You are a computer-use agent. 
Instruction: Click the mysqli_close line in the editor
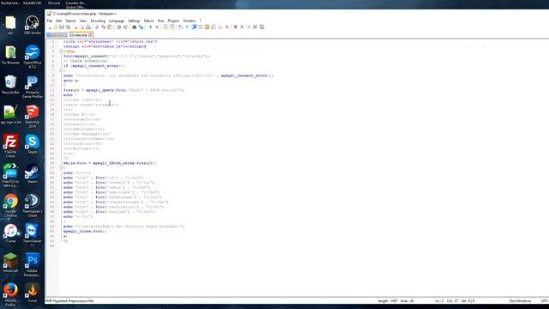[85, 231]
